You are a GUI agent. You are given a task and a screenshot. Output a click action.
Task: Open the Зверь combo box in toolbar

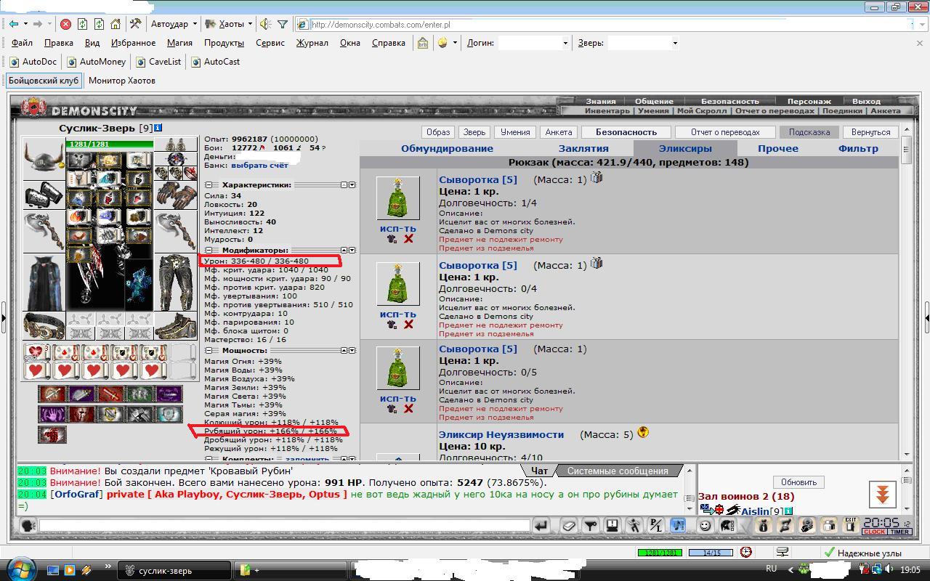[643, 43]
